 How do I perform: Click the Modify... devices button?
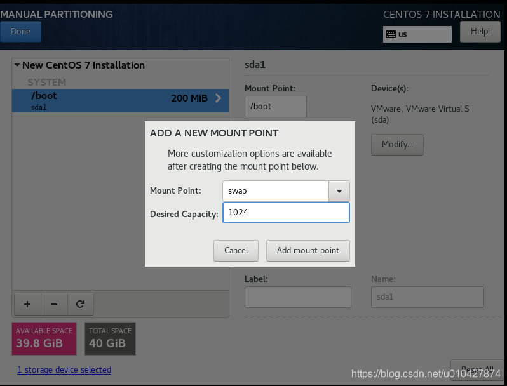(x=397, y=144)
